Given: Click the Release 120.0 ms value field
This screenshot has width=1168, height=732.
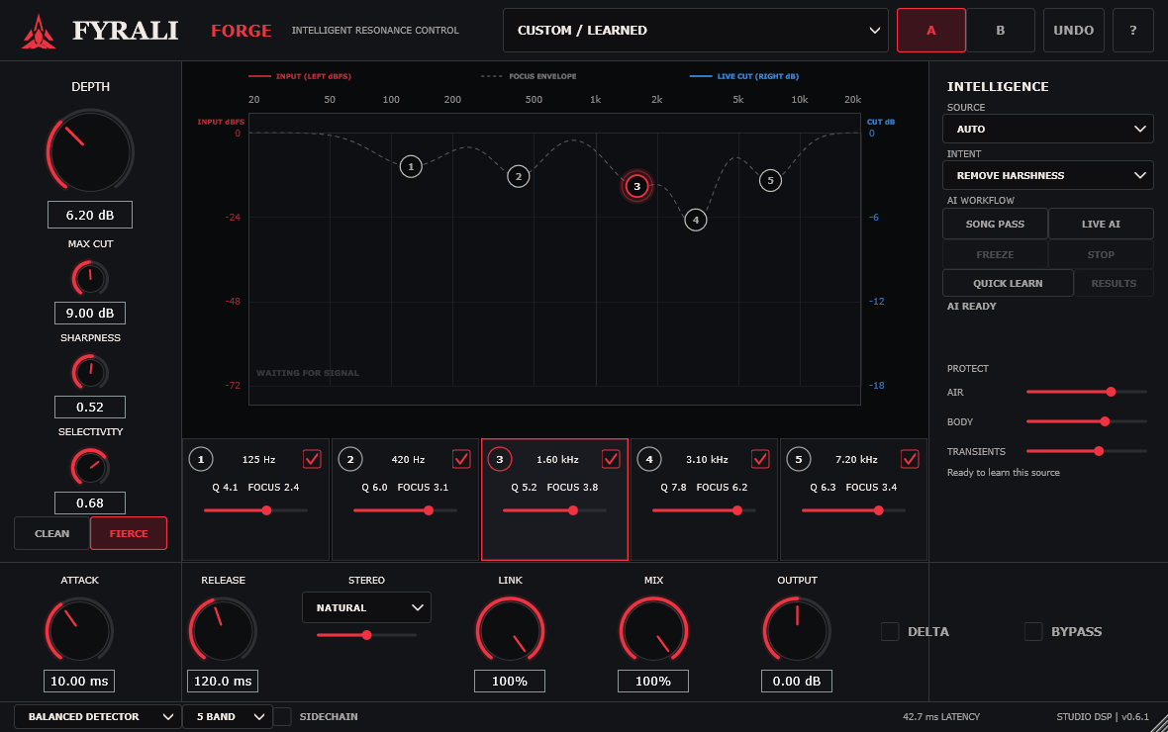Looking at the screenshot, I should coord(223,681).
